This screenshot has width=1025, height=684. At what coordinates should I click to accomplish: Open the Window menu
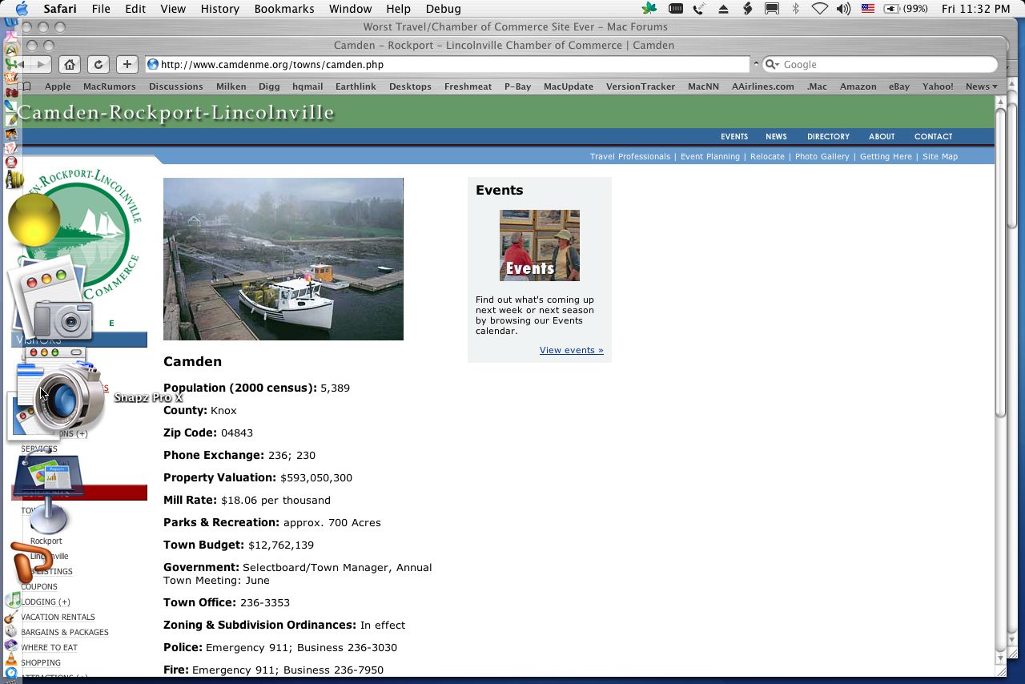[350, 9]
